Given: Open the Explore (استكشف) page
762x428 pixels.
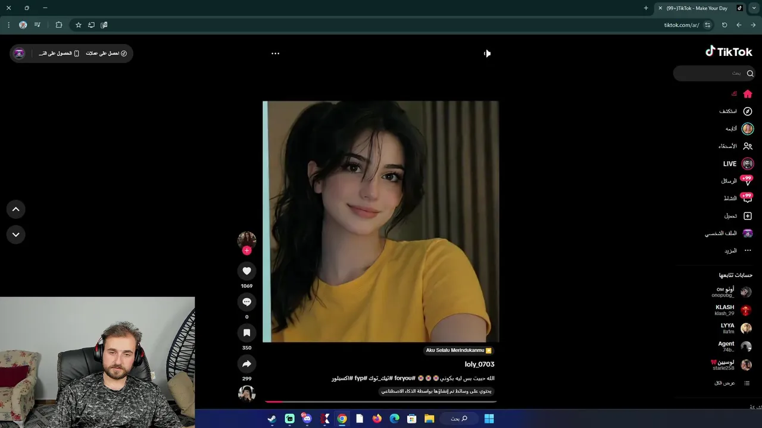Looking at the screenshot, I should coord(736,111).
